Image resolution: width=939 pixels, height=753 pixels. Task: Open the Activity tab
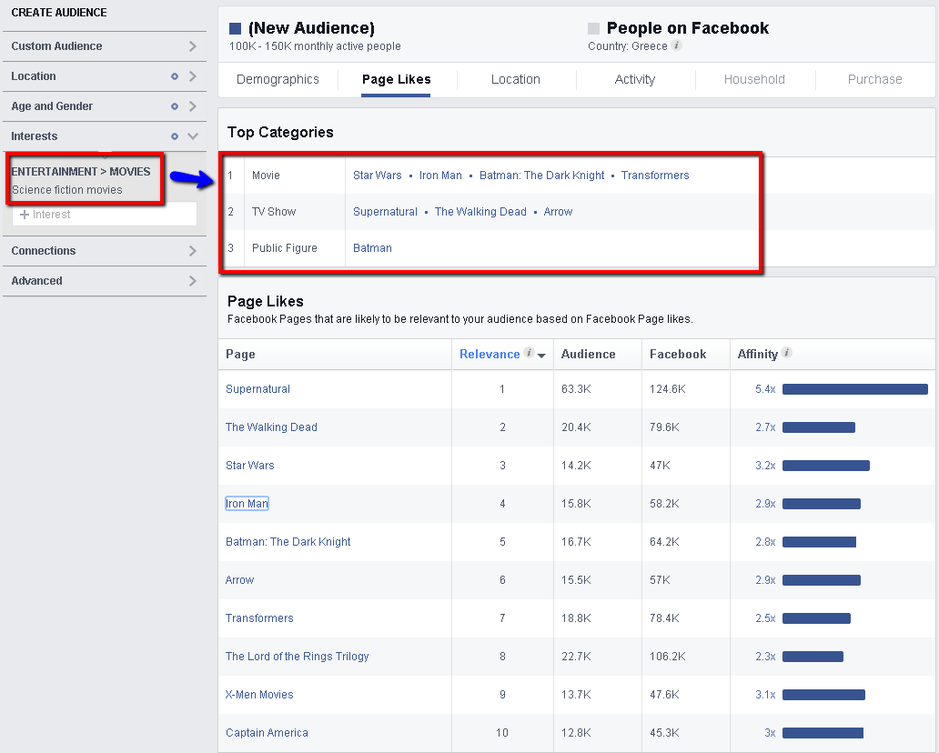[635, 79]
